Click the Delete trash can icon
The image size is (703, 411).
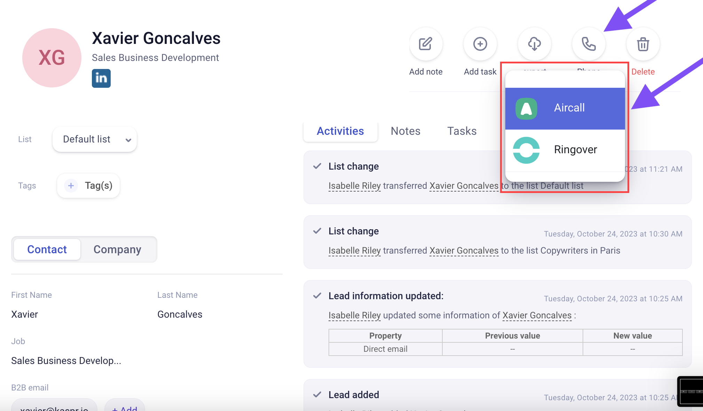pyautogui.click(x=643, y=44)
